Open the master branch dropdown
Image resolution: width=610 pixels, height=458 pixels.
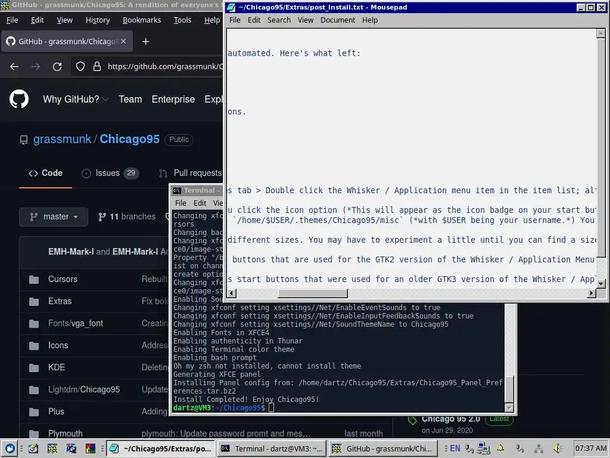(54, 216)
